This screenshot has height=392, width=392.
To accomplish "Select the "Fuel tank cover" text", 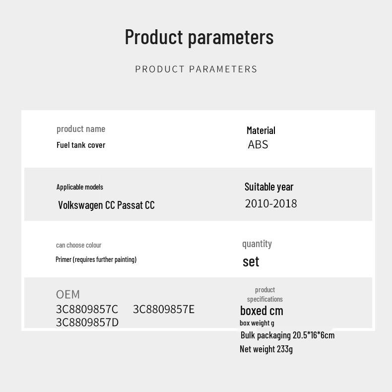I will point(81,145).
